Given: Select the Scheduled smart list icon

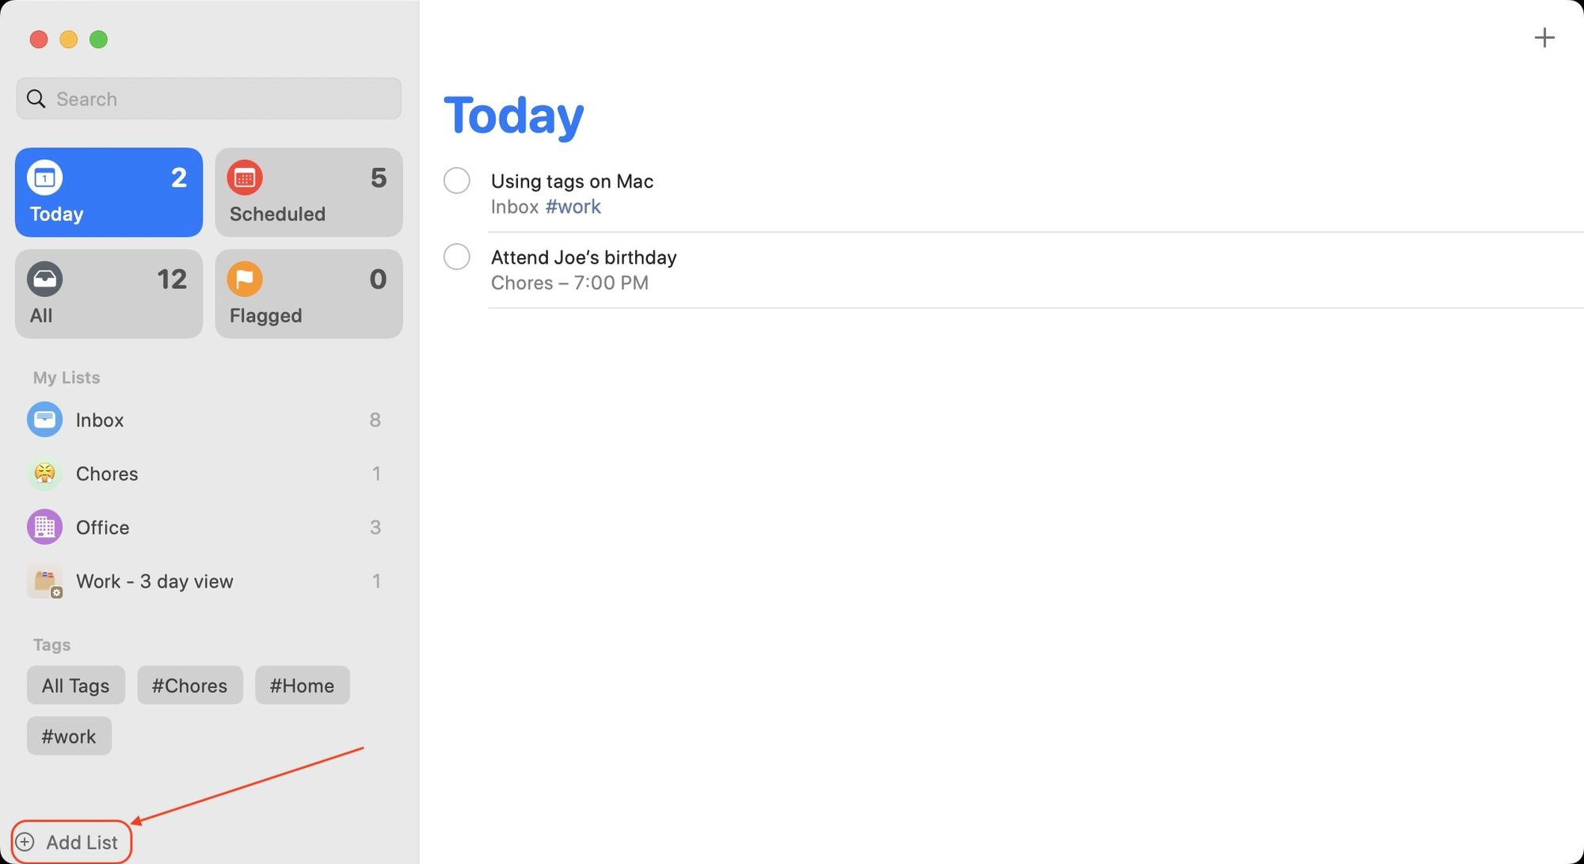Looking at the screenshot, I should [245, 177].
